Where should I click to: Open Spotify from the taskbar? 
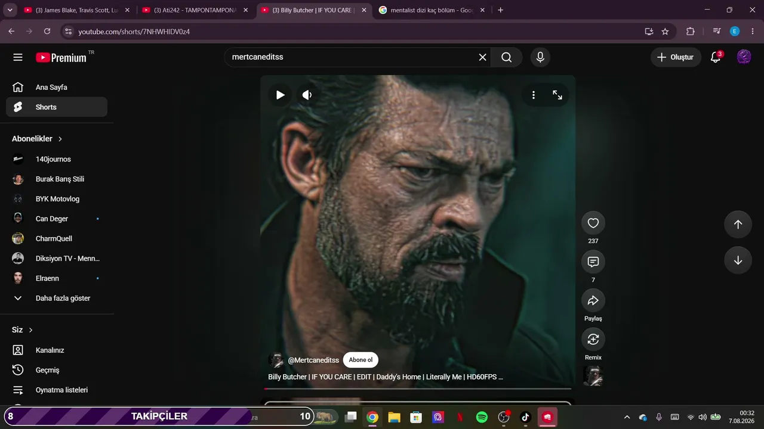click(482, 417)
